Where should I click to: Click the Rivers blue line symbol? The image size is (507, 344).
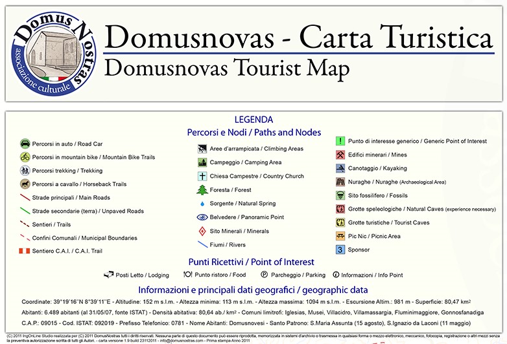202,244
